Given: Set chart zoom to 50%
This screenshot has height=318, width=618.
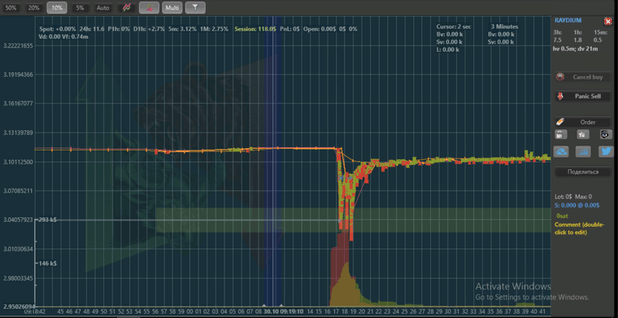Looking at the screenshot, I should (11, 7).
